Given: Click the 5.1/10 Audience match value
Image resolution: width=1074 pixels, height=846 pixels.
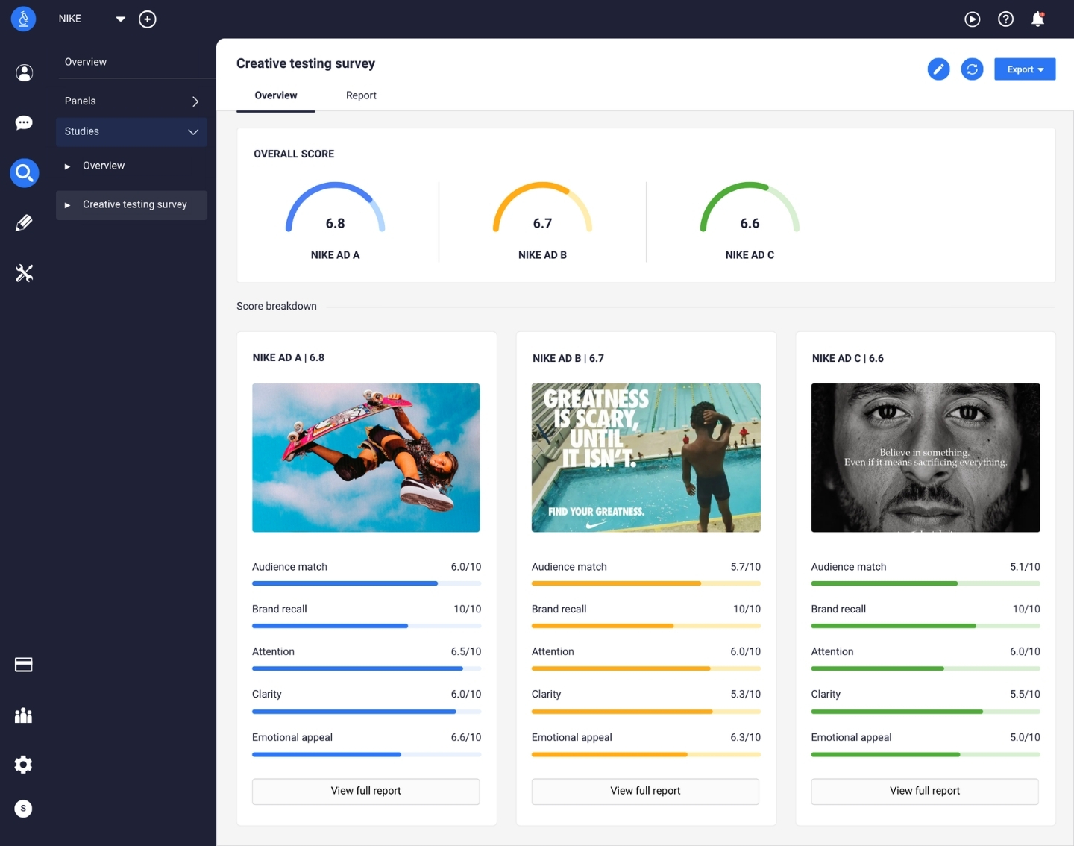Looking at the screenshot, I should click(x=1025, y=567).
